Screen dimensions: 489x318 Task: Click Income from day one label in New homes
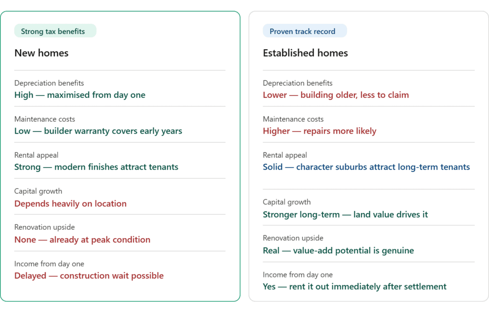point(49,264)
